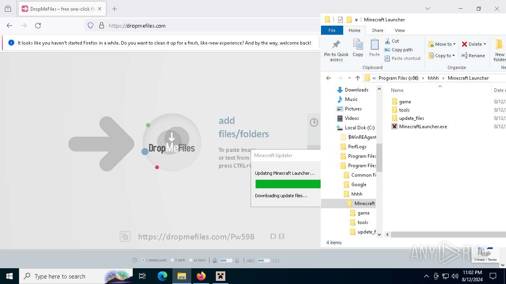Click the padlock site info icon
The width and height of the screenshot is (506, 284).
click(x=102, y=26)
